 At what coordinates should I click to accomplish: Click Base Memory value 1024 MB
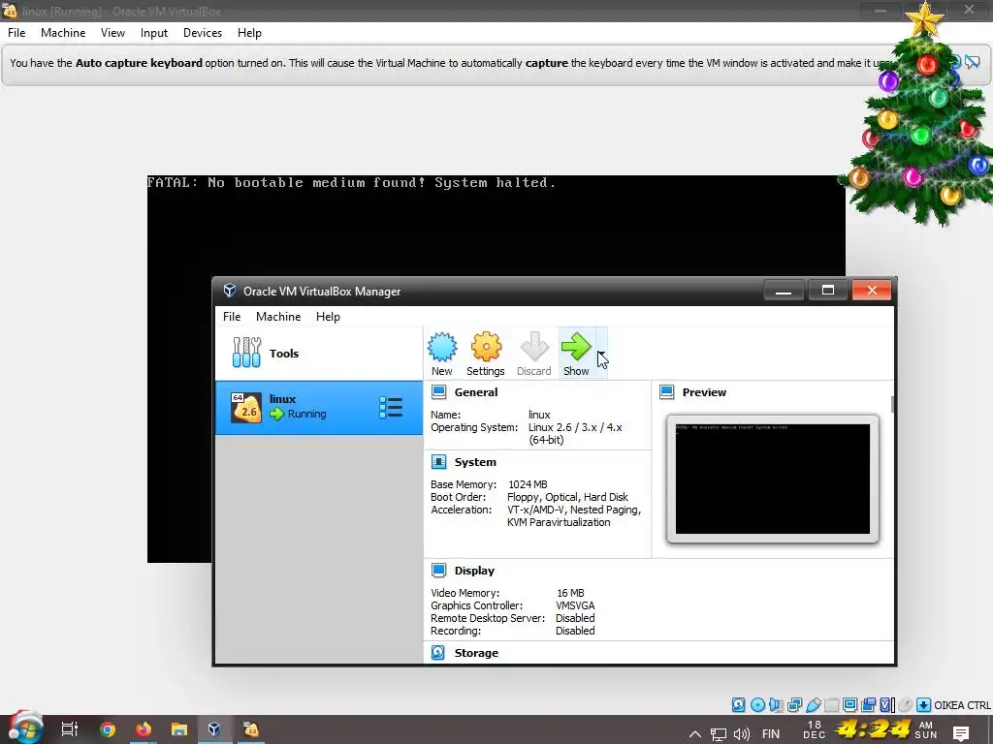tap(528, 484)
